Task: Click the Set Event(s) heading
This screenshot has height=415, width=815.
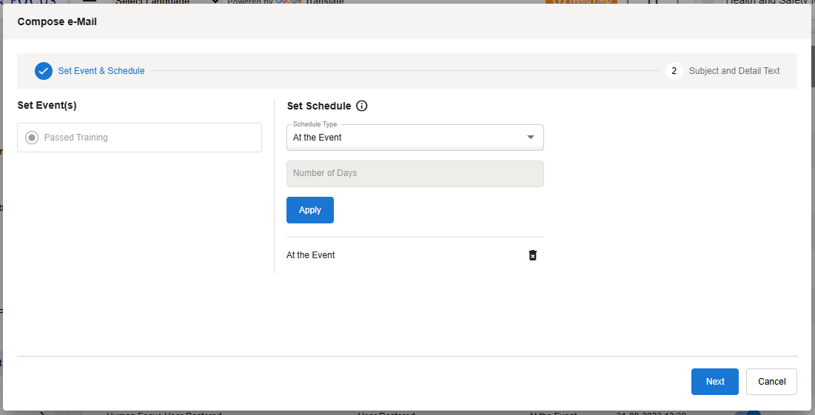Action: pyautogui.click(x=47, y=105)
